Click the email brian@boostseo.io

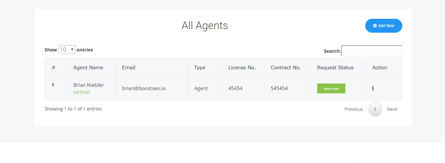pyautogui.click(x=144, y=88)
